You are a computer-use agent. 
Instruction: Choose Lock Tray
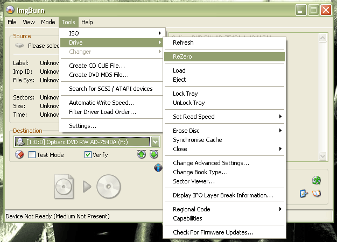coord(224,94)
